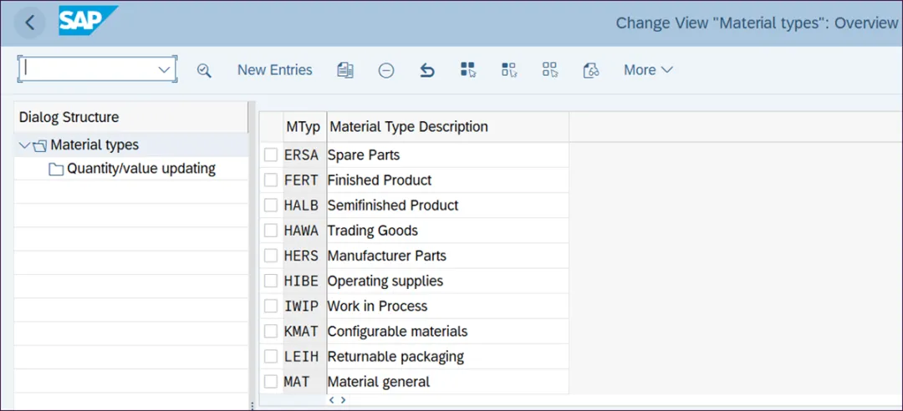Click the back arrow in the header
Screen dimensions: 903x411
(x=30, y=23)
